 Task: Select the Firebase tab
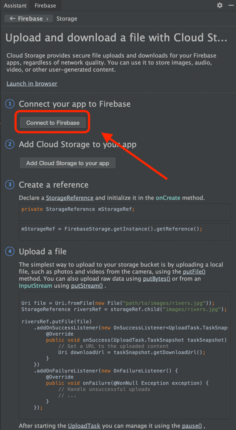45,5
